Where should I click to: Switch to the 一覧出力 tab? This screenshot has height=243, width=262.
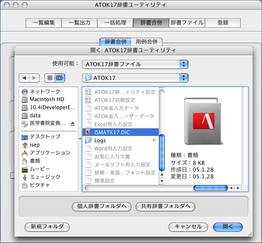[80, 23]
